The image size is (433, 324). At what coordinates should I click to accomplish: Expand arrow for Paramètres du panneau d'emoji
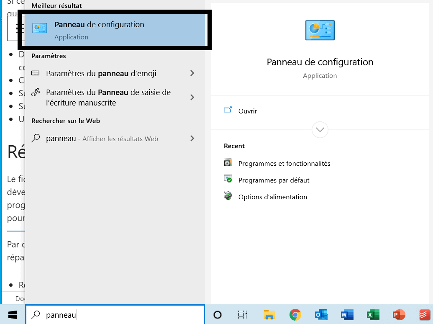click(192, 73)
